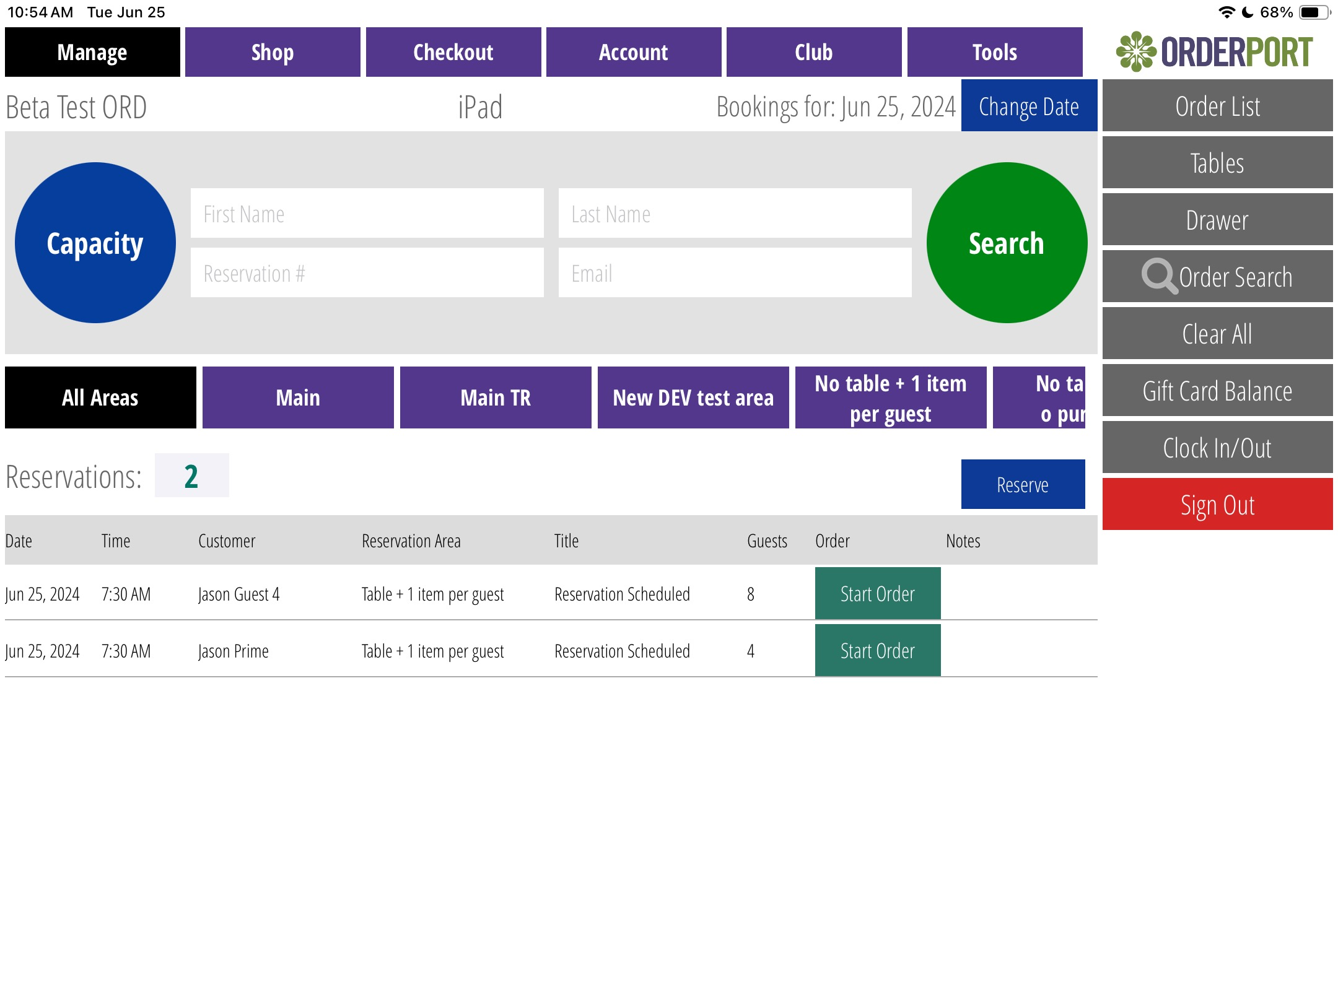The height and width of the screenshot is (1003, 1338).
Task: Start Order for Jason Prime reservation
Action: [x=877, y=651]
